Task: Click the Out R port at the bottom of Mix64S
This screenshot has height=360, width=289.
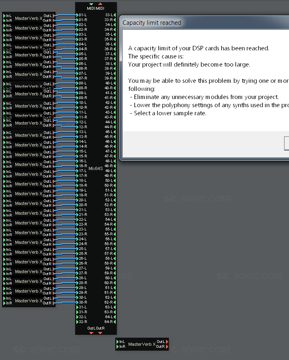Action: 100,333
